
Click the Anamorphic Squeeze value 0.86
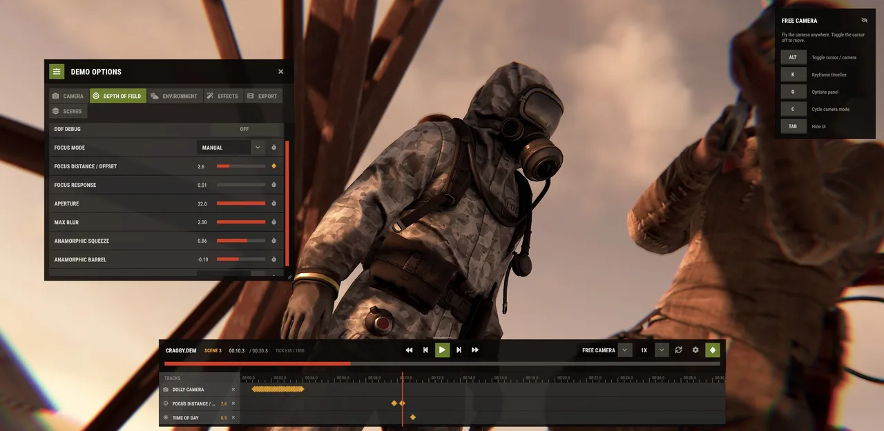coord(202,241)
